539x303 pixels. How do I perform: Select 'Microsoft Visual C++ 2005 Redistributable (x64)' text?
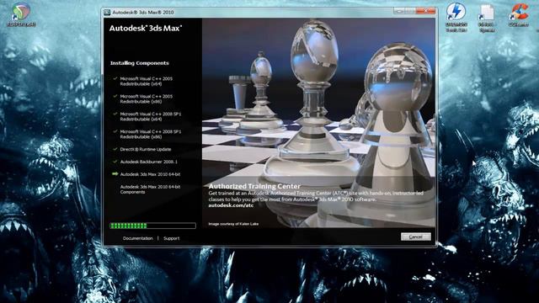point(147,82)
